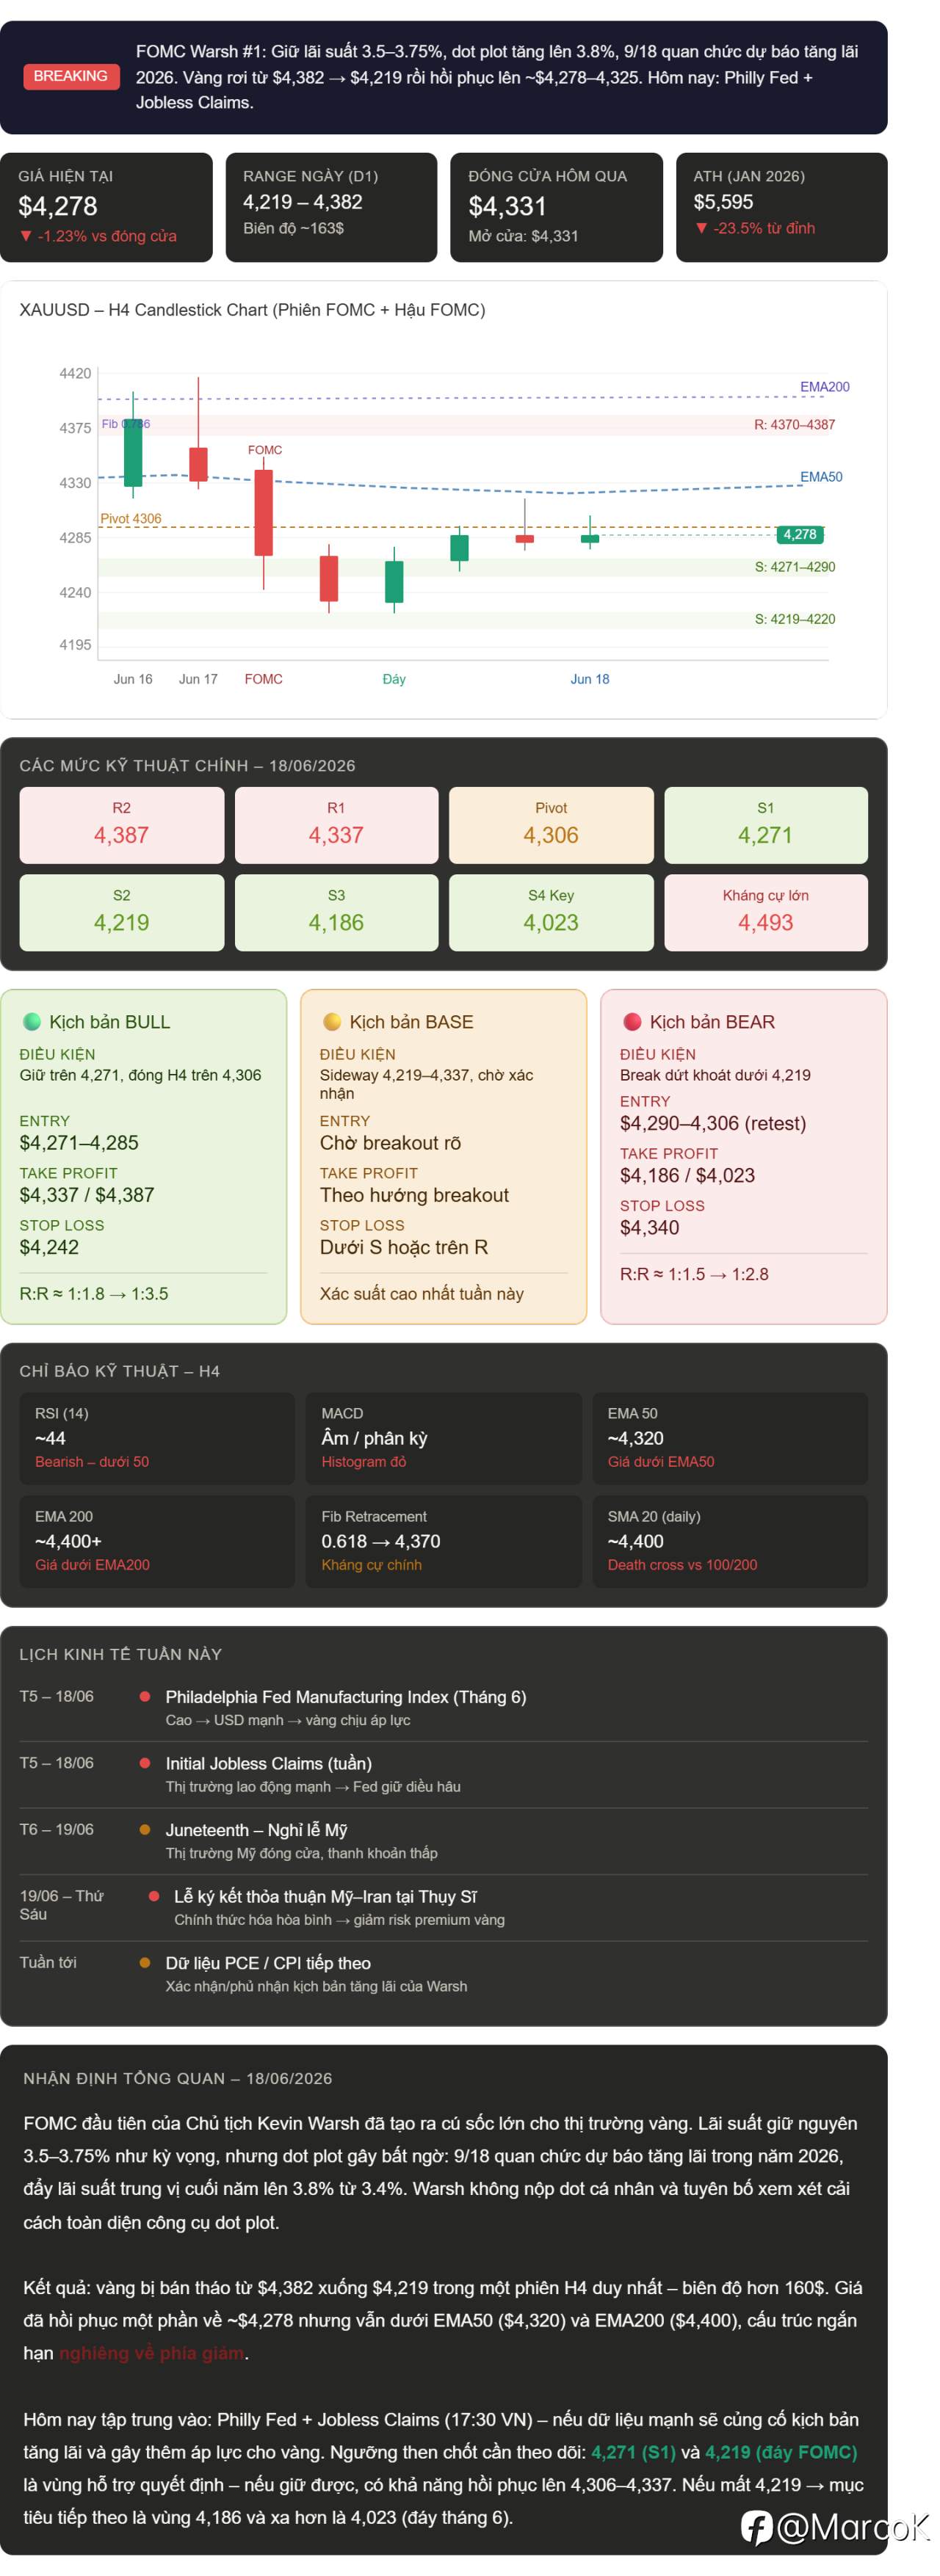Click the 'Biên độ ~163$' text
940x2576 pixels.
[x=293, y=228]
